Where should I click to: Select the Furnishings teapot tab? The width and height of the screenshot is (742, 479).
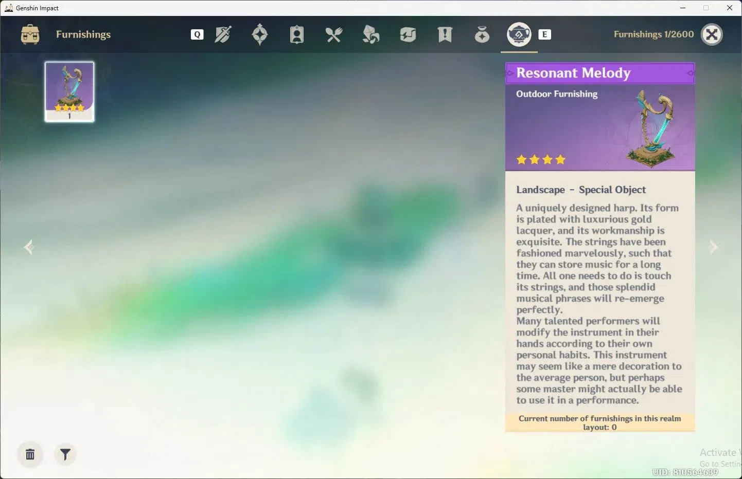pos(519,34)
